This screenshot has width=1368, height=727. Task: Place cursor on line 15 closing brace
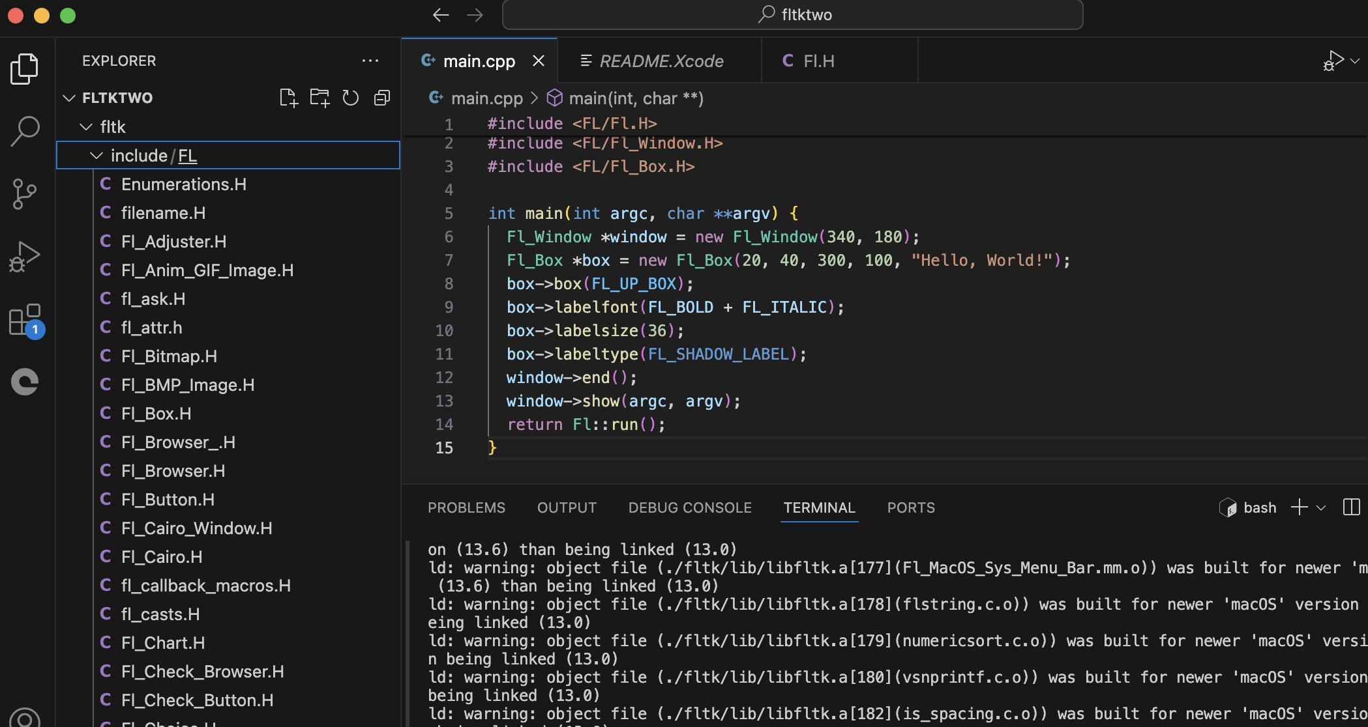tap(493, 448)
